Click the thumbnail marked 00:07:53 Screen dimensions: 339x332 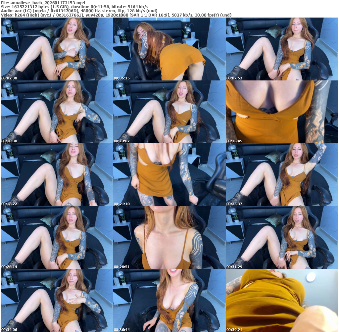click(282, 49)
